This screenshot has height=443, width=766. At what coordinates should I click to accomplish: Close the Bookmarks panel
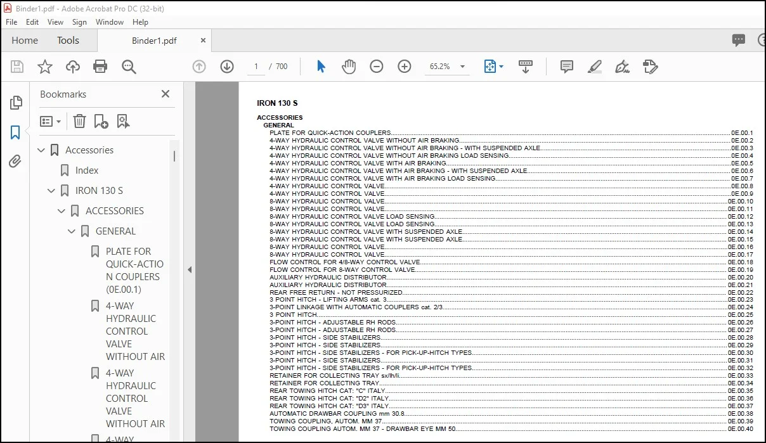click(166, 94)
